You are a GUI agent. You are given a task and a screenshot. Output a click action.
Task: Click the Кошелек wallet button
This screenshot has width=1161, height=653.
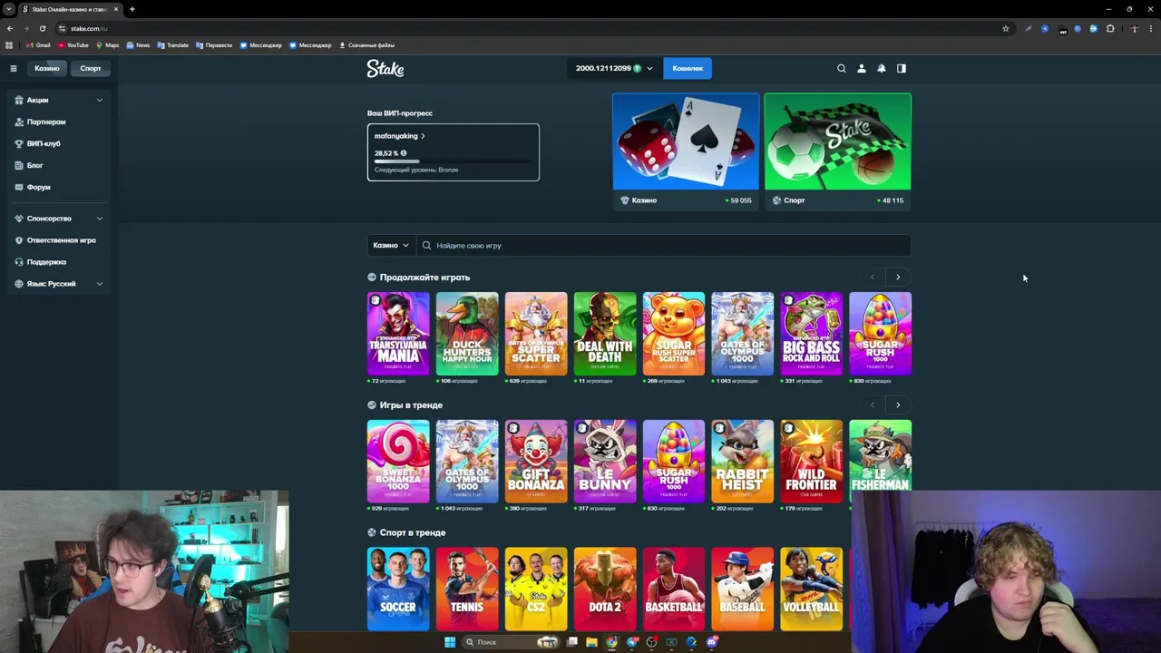click(688, 68)
